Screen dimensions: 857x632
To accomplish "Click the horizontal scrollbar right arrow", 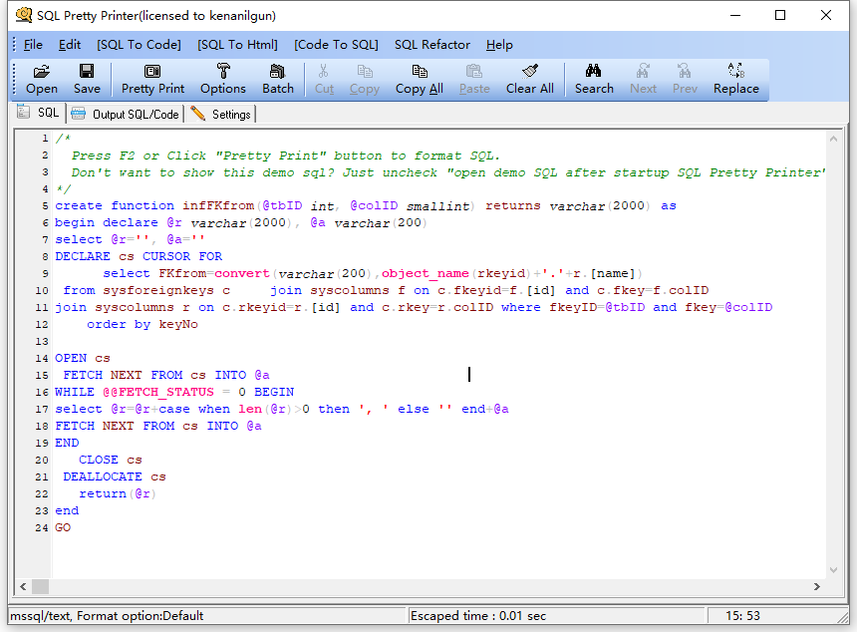I will pos(816,586).
